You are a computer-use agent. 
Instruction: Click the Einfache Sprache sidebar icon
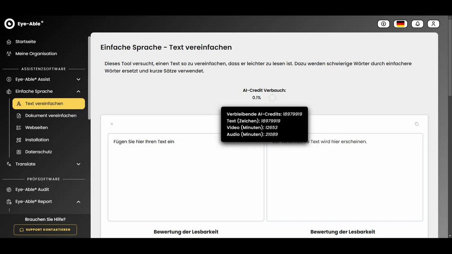pos(9,91)
